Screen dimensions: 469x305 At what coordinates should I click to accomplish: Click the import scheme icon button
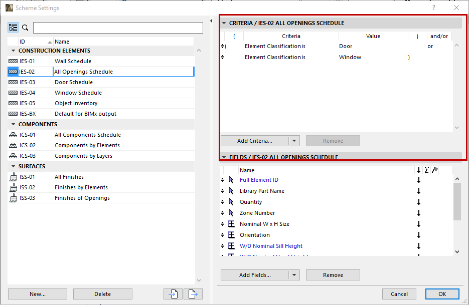coord(173,294)
